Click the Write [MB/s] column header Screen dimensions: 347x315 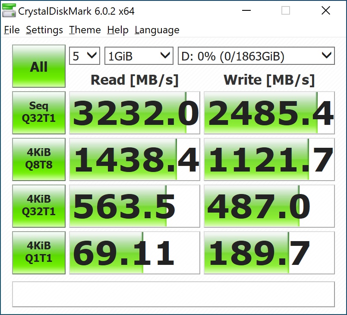pos(269,80)
